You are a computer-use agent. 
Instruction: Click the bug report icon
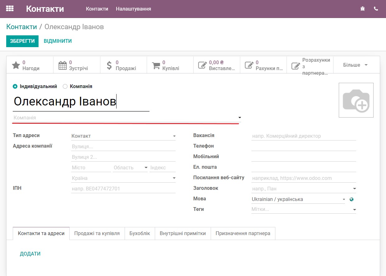point(362,9)
